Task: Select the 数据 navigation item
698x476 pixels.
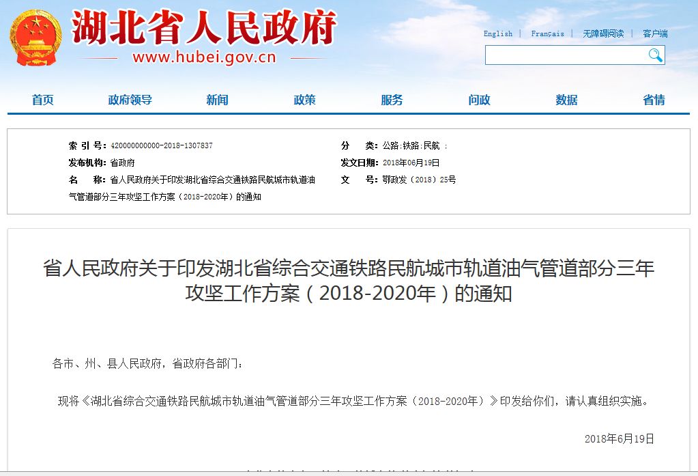Action: 566,100
